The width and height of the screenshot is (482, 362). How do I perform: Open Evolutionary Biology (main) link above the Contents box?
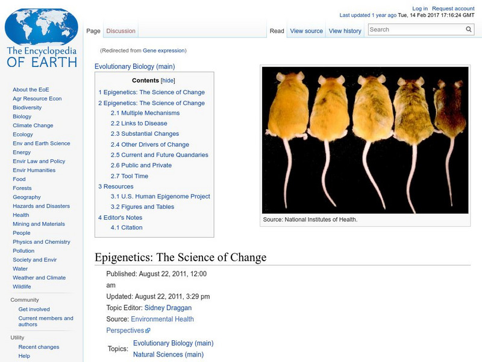[134, 66]
